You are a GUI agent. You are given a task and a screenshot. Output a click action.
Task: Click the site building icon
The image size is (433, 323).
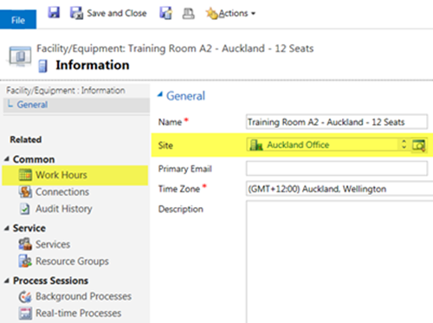tap(256, 145)
